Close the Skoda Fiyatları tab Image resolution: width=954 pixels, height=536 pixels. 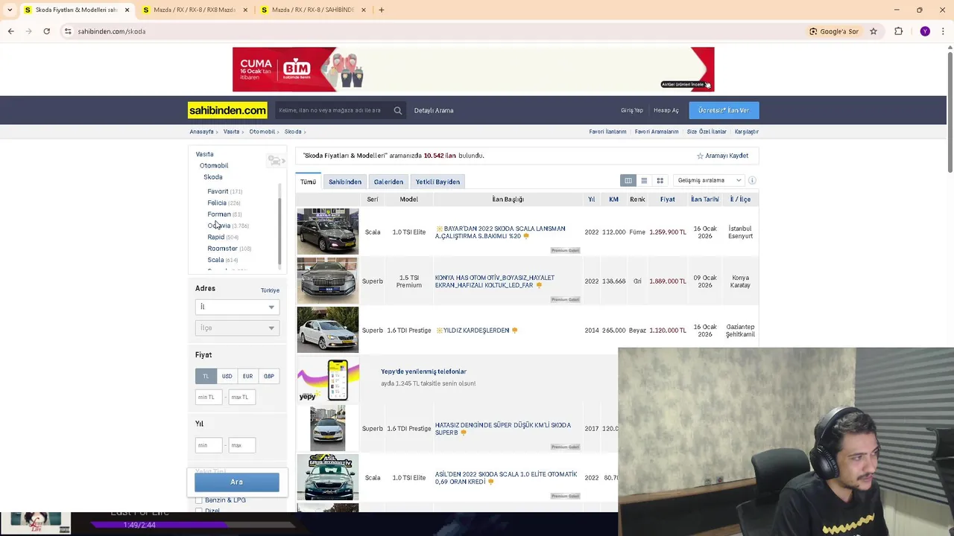pos(127,10)
